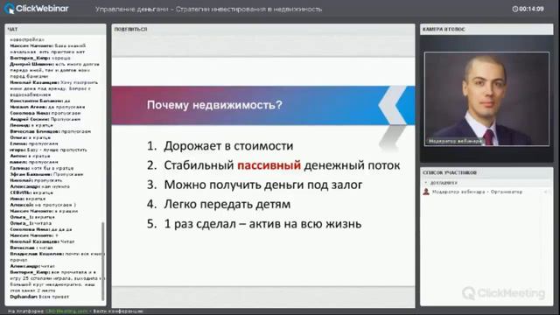Click the СЕВИЛЬ chat message

pyautogui.click(x=31, y=192)
